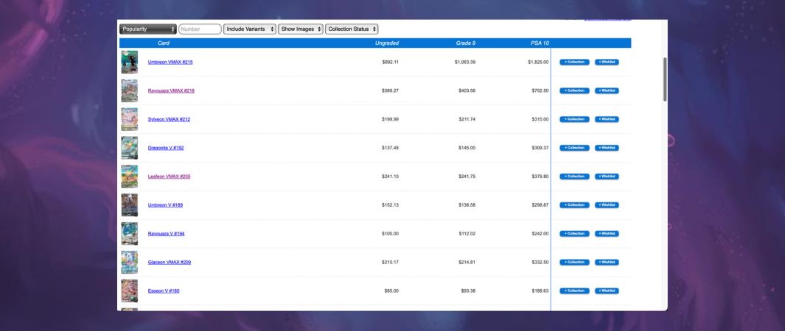Add Umbreon V #189 to Collection

point(574,205)
